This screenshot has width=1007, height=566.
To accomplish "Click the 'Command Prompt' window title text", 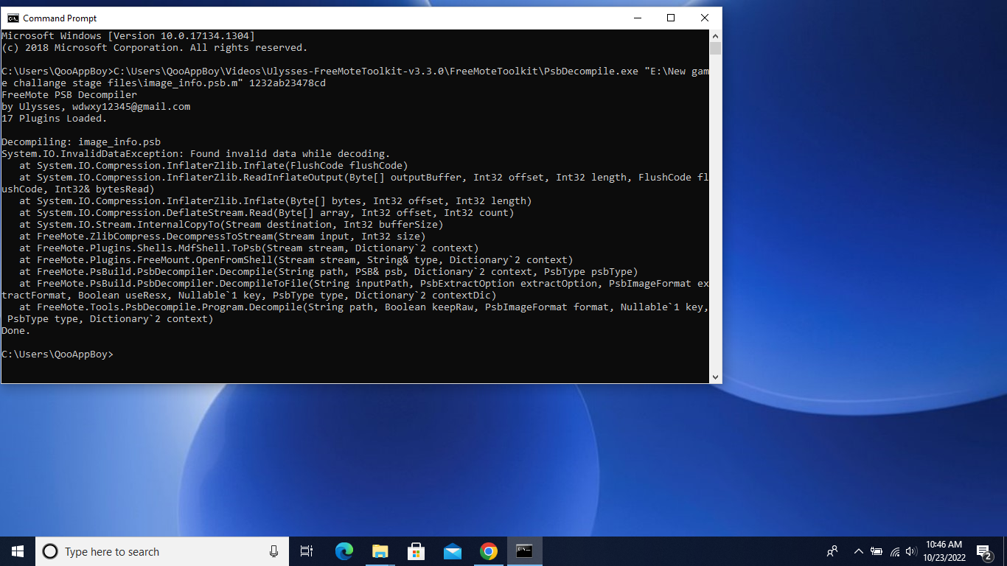I will pyautogui.click(x=60, y=18).
